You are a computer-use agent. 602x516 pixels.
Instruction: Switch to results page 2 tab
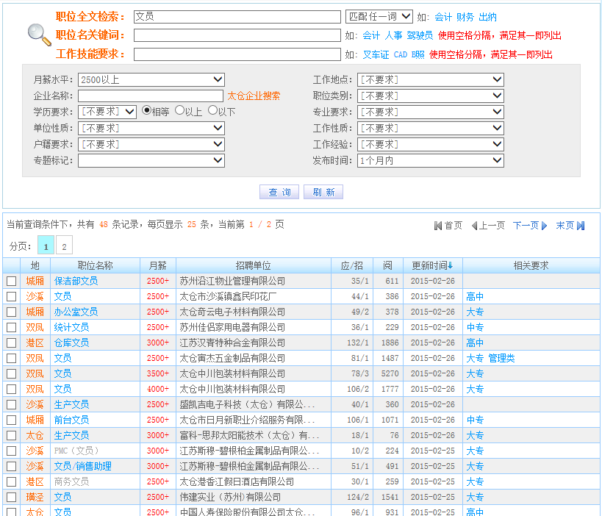coord(64,246)
